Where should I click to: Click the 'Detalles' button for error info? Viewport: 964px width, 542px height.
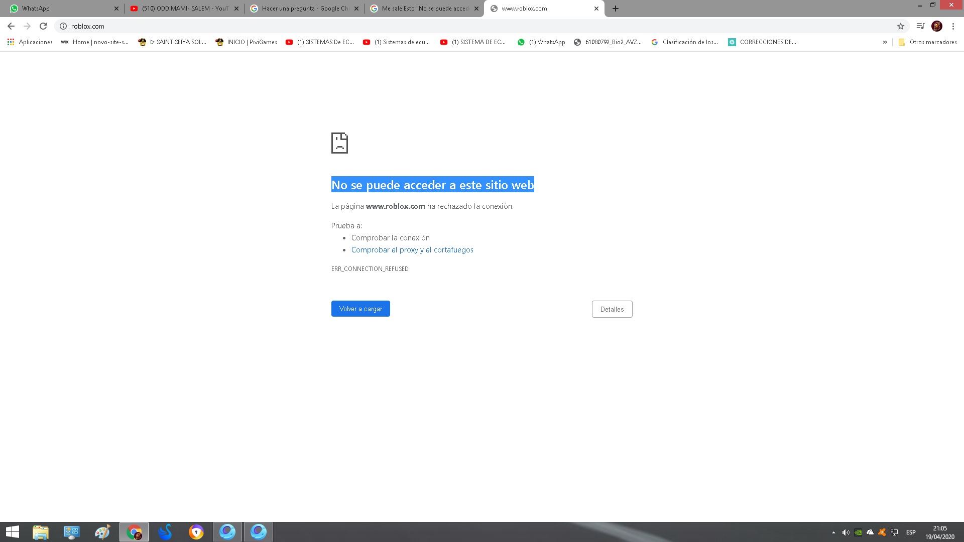click(612, 309)
